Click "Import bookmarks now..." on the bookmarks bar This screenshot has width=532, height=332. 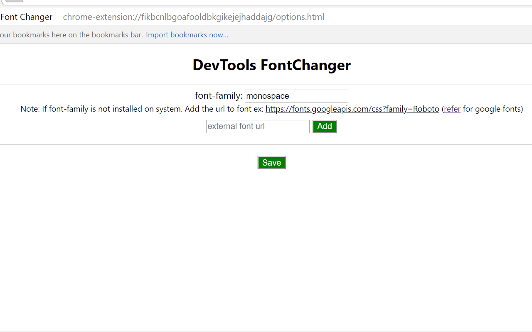pos(187,34)
